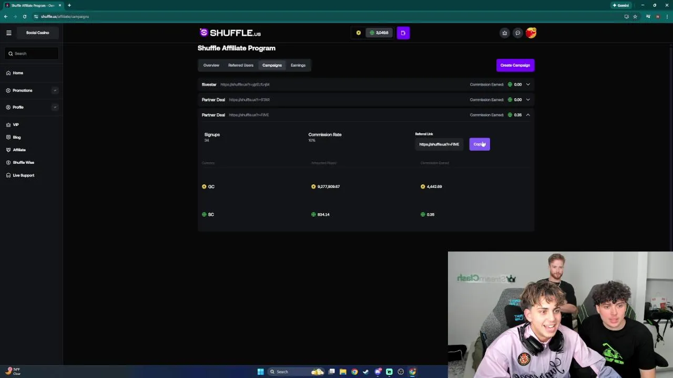Click Social Casino button
The height and width of the screenshot is (378, 673).
(x=38, y=33)
